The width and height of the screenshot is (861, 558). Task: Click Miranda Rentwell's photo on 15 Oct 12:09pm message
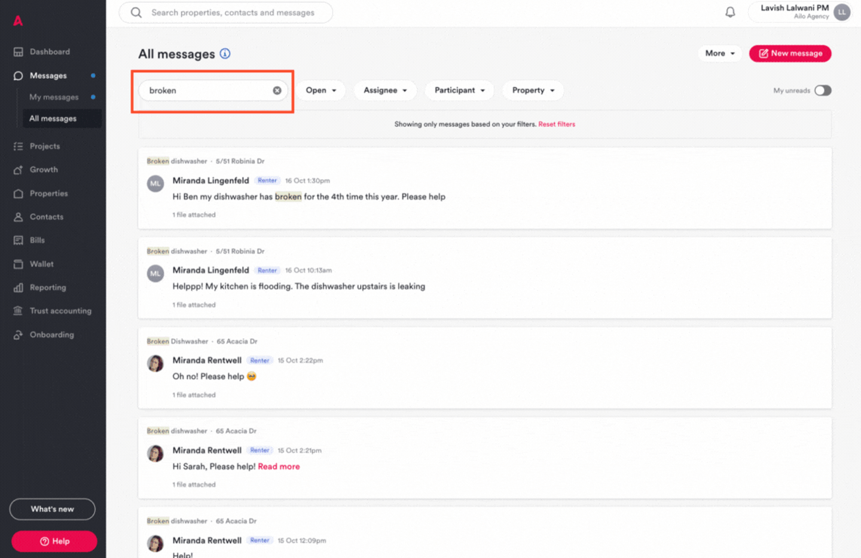[x=155, y=544]
